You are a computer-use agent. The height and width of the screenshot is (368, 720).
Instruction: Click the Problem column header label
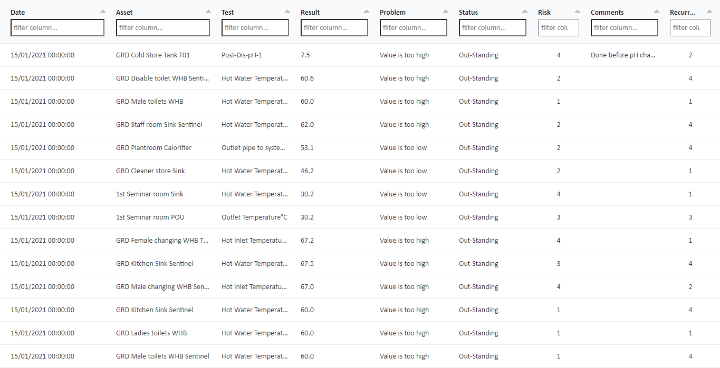click(392, 12)
